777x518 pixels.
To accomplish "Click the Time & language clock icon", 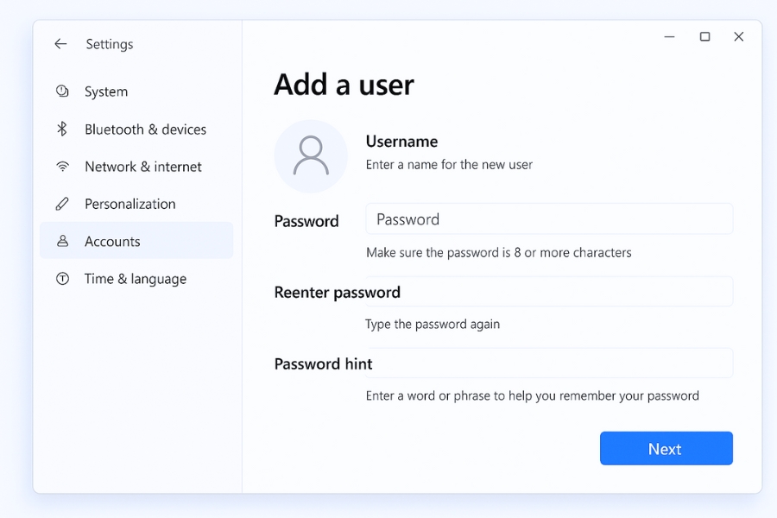I will pos(61,278).
